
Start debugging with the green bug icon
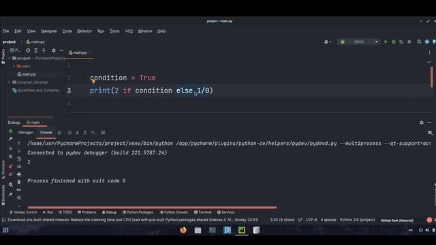[394, 42]
